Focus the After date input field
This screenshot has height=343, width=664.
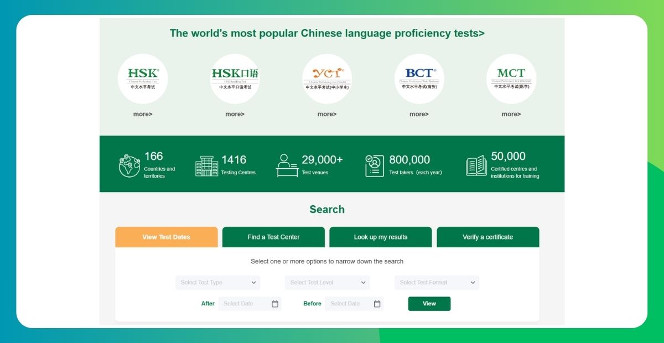tap(250, 304)
